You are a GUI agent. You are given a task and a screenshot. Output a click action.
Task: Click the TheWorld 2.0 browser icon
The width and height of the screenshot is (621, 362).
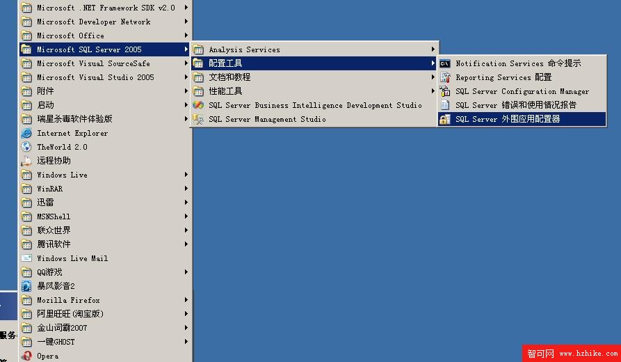click(x=26, y=147)
